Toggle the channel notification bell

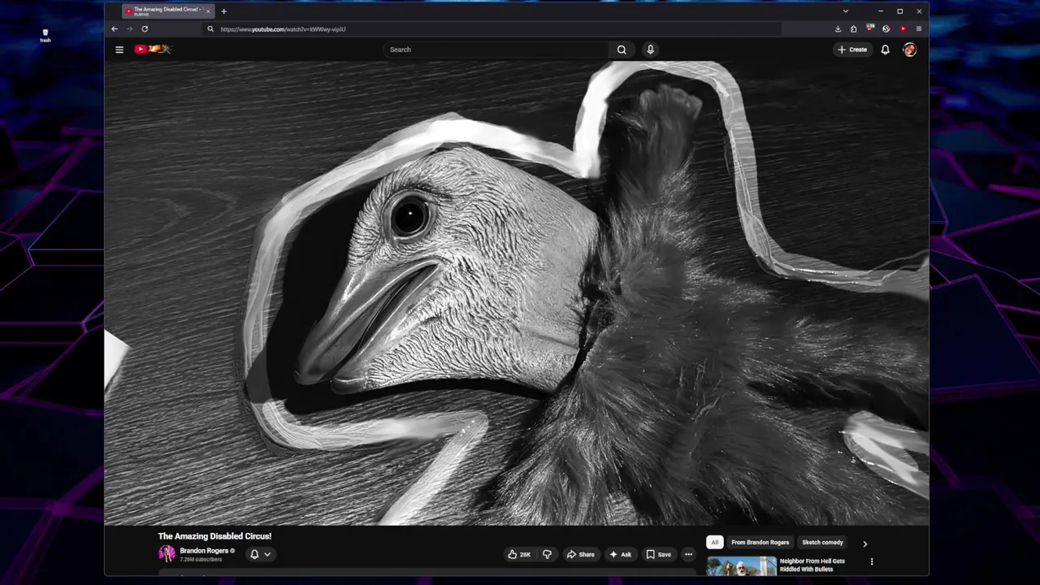pyautogui.click(x=254, y=554)
